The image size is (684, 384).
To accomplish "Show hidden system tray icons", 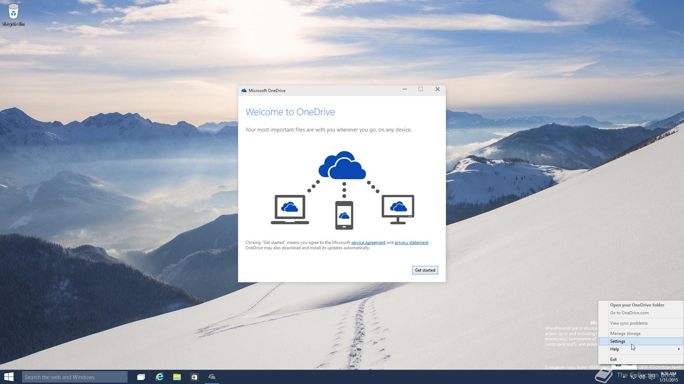I will pos(624,377).
